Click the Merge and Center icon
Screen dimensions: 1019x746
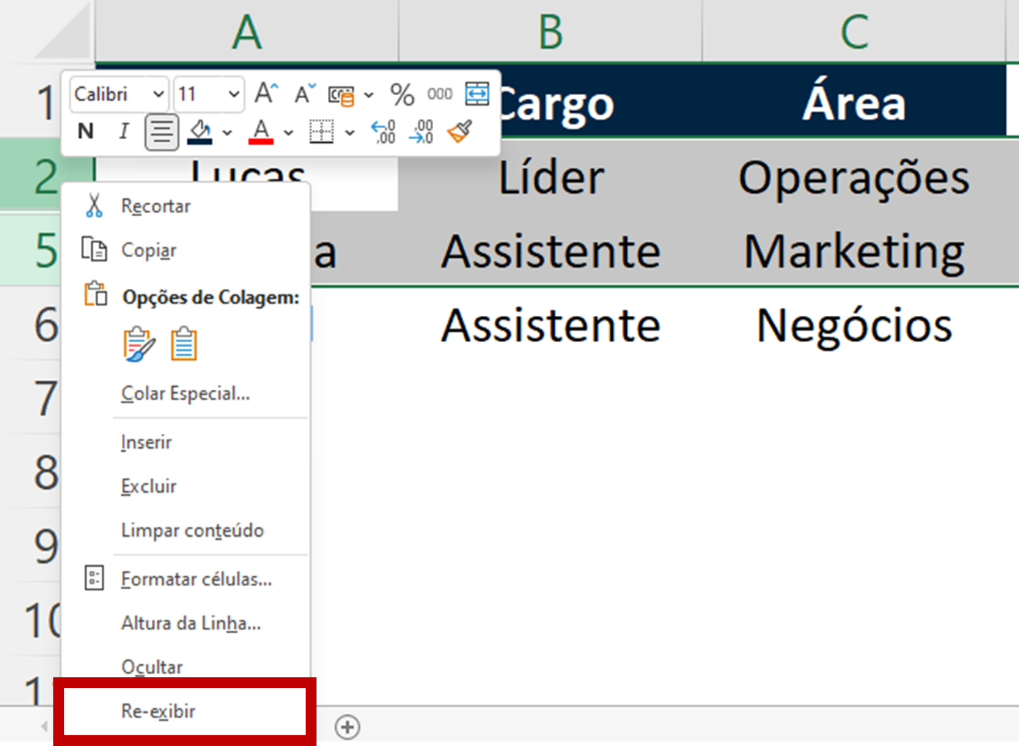click(477, 94)
